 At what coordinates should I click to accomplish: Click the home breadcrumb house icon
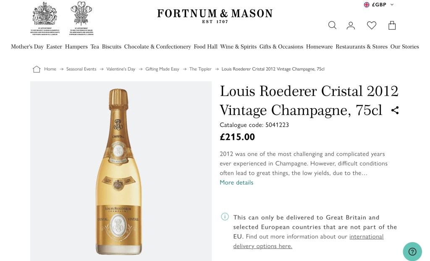point(37,69)
